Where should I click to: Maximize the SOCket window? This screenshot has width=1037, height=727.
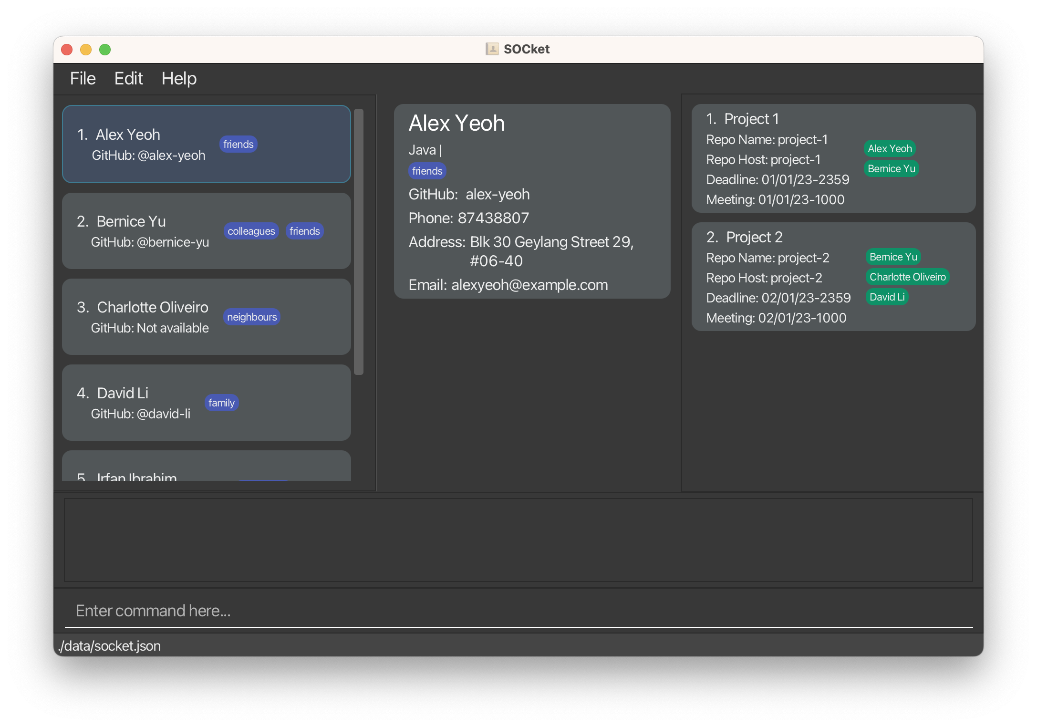click(105, 50)
